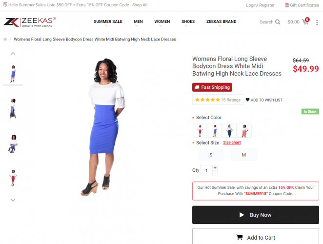Click the Fast Shipping badge
323x244 pixels.
coord(212,87)
